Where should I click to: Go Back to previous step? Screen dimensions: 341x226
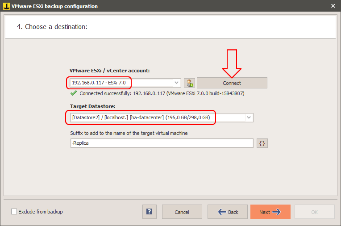(228, 212)
